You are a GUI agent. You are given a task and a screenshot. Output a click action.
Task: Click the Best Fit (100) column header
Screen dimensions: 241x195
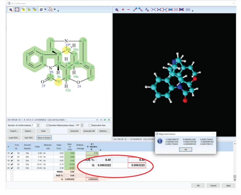(70, 147)
